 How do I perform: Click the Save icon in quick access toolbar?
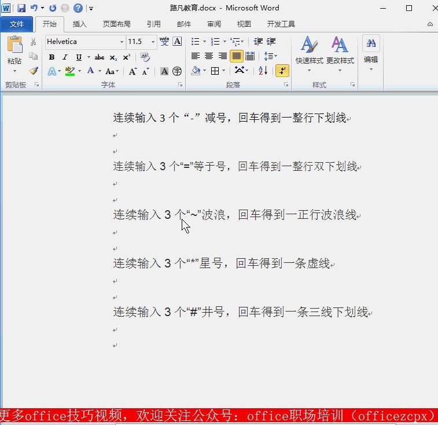click(x=21, y=8)
